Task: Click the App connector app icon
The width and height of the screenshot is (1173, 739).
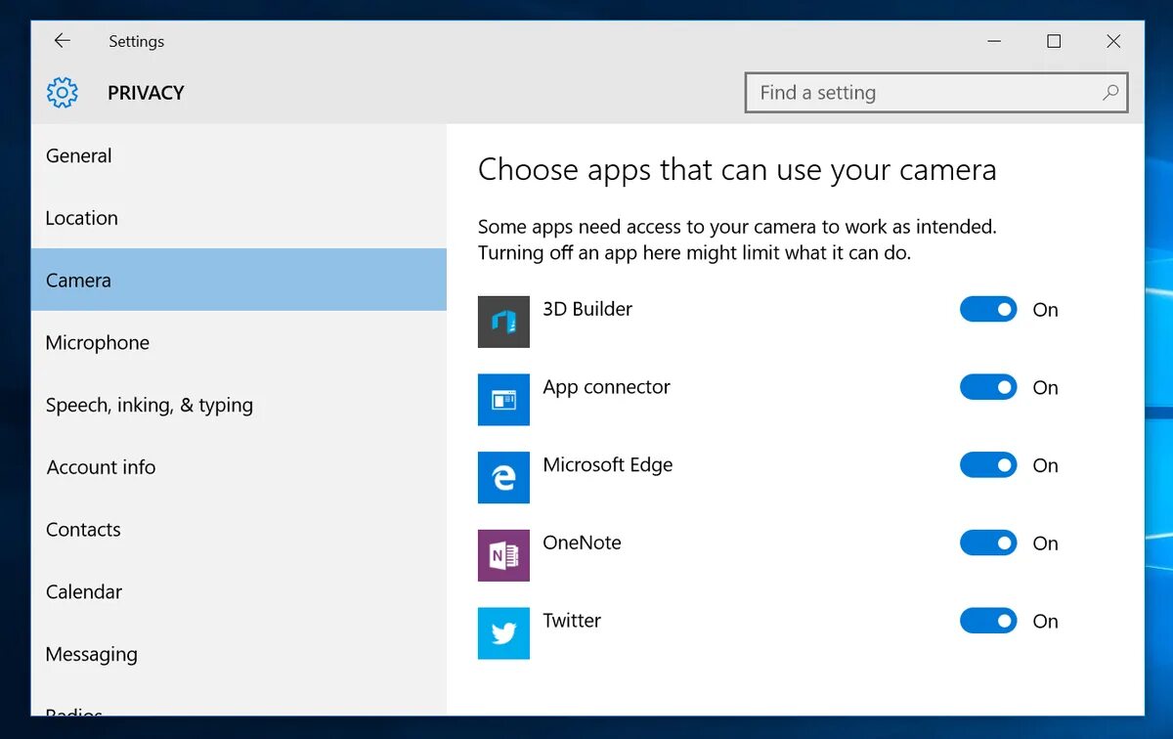Action: pyautogui.click(x=503, y=400)
